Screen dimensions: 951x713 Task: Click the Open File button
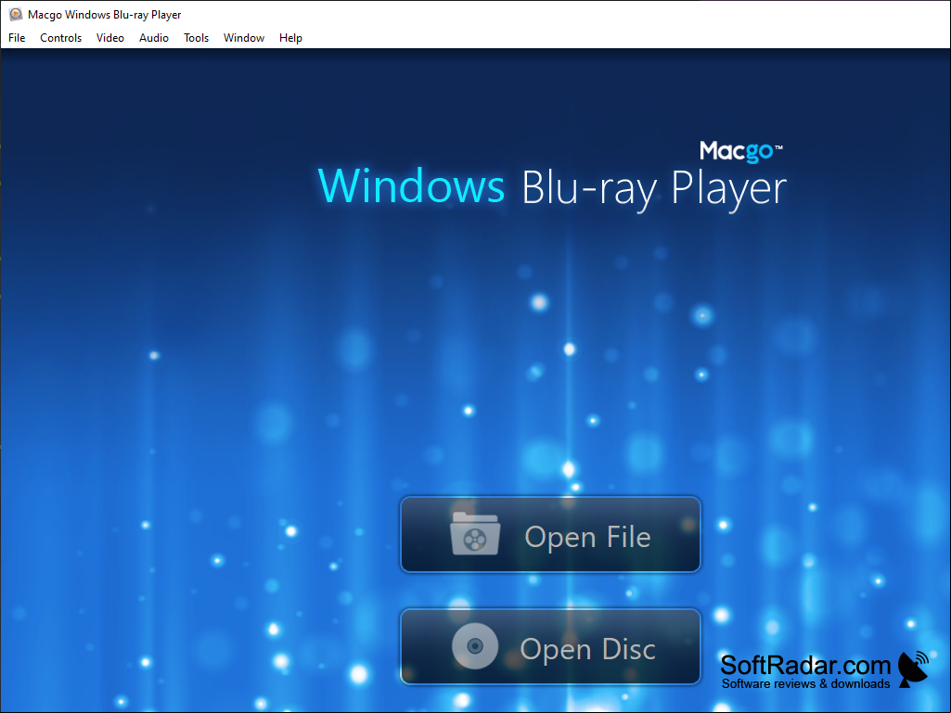click(551, 535)
